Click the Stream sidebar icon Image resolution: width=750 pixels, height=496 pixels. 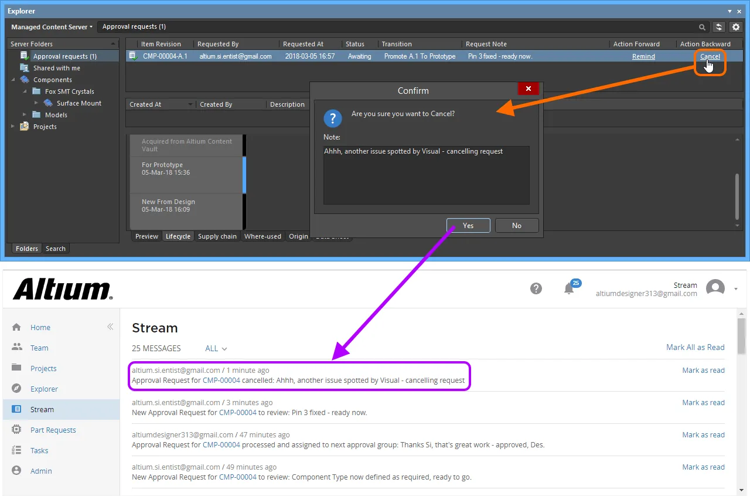point(16,409)
